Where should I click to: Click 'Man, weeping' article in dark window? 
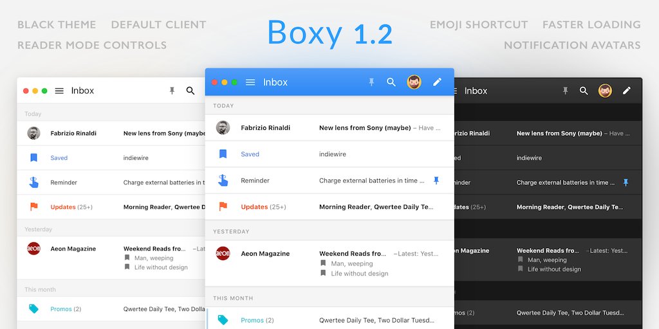[547, 260]
